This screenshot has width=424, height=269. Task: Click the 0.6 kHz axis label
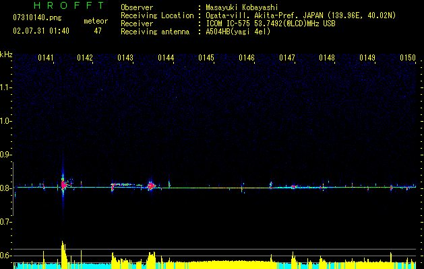tap(5, 256)
